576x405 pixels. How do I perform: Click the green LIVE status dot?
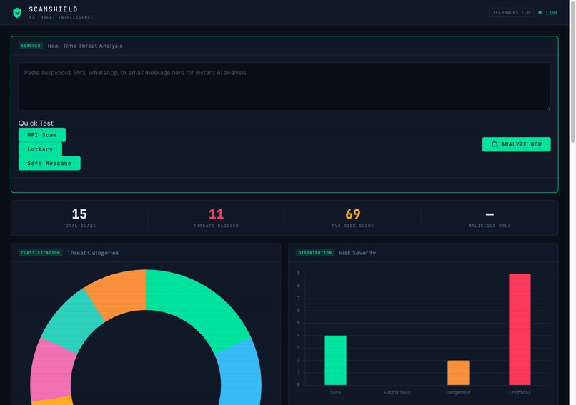(x=540, y=12)
